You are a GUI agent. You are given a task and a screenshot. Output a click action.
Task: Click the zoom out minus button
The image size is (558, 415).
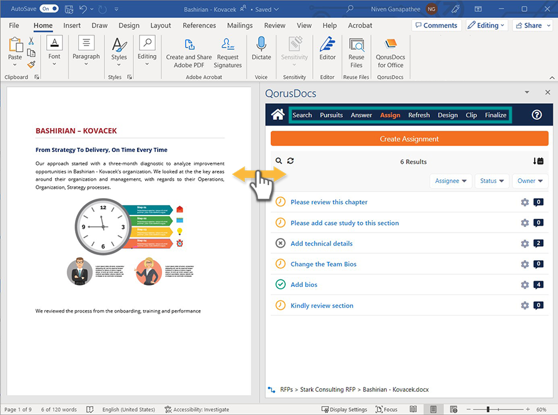[x=469, y=409]
